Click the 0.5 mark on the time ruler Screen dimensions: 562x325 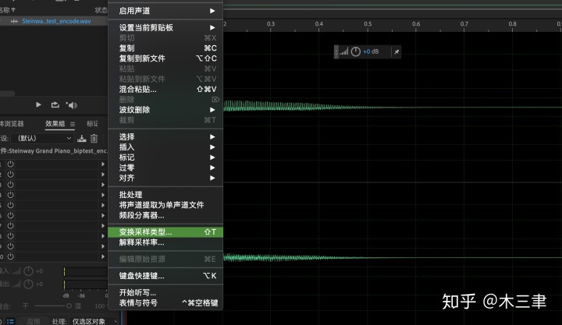tap(368, 24)
